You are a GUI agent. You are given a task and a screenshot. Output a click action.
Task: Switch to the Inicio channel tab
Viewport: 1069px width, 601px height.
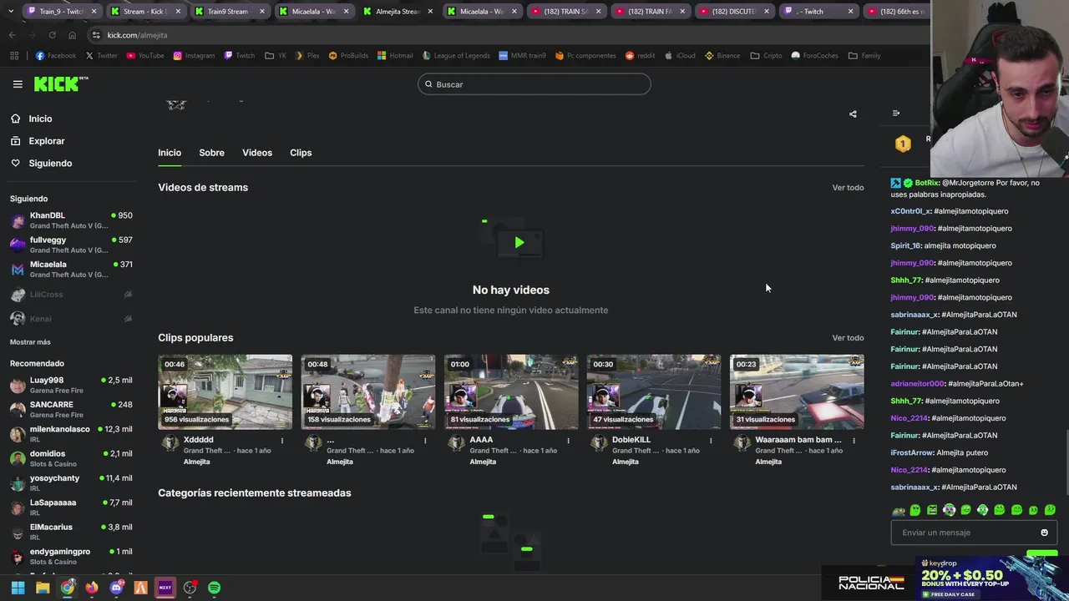pos(170,153)
